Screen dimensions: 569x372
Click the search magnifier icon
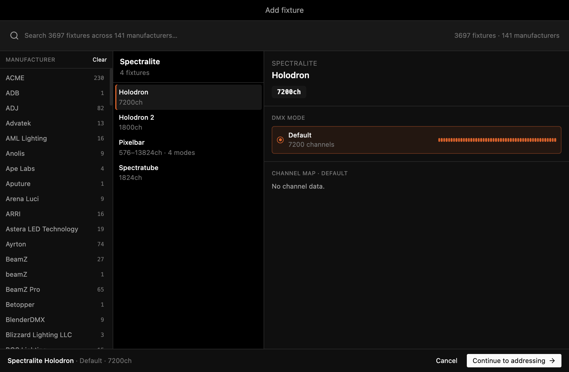point(14,35)
